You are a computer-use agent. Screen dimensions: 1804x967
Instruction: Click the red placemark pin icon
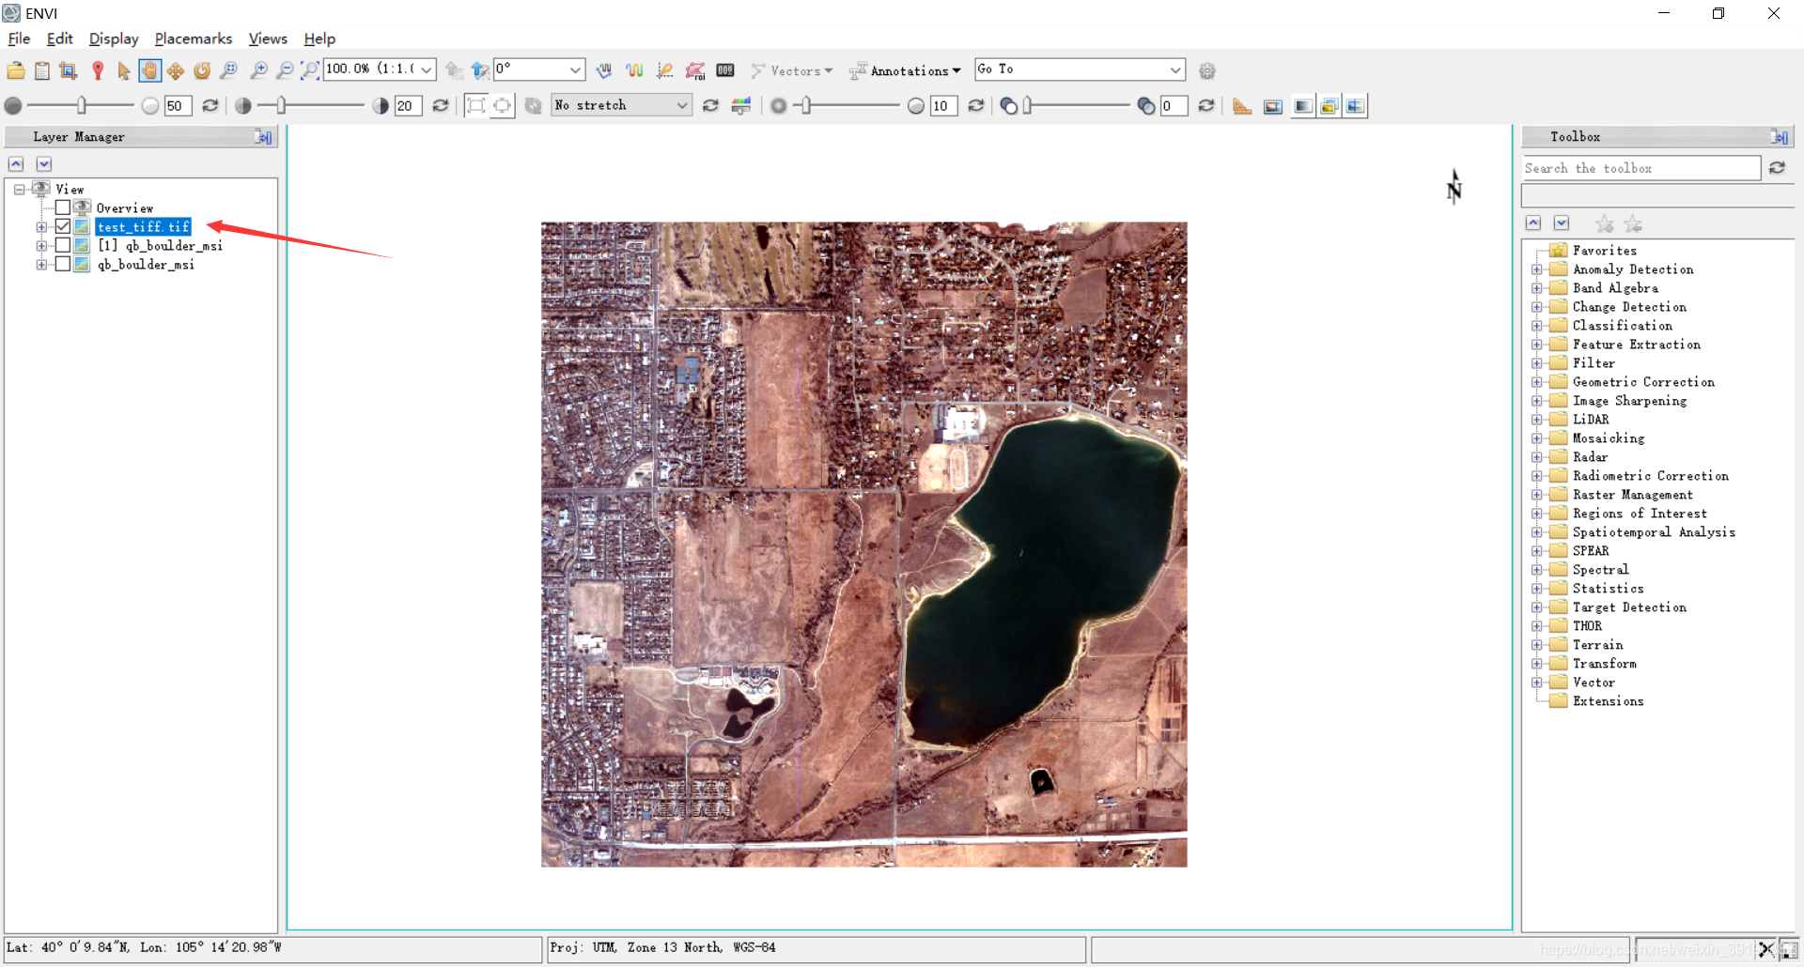(x=98, y=70)
